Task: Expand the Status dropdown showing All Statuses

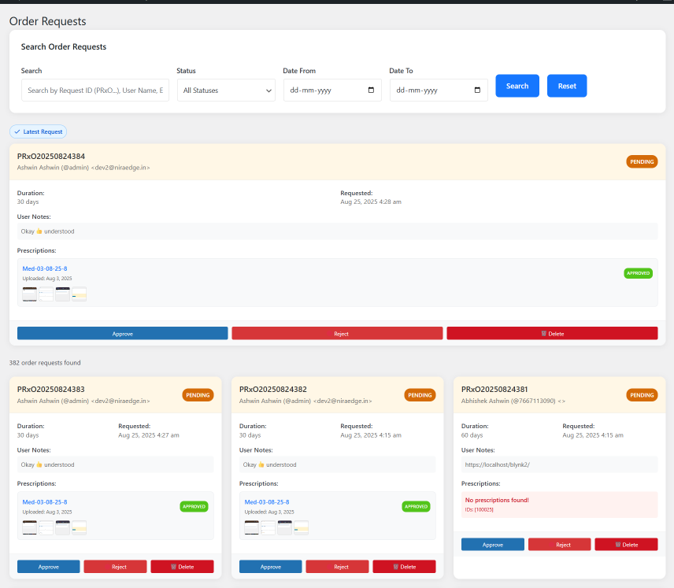Action: (x=225, y=91)
